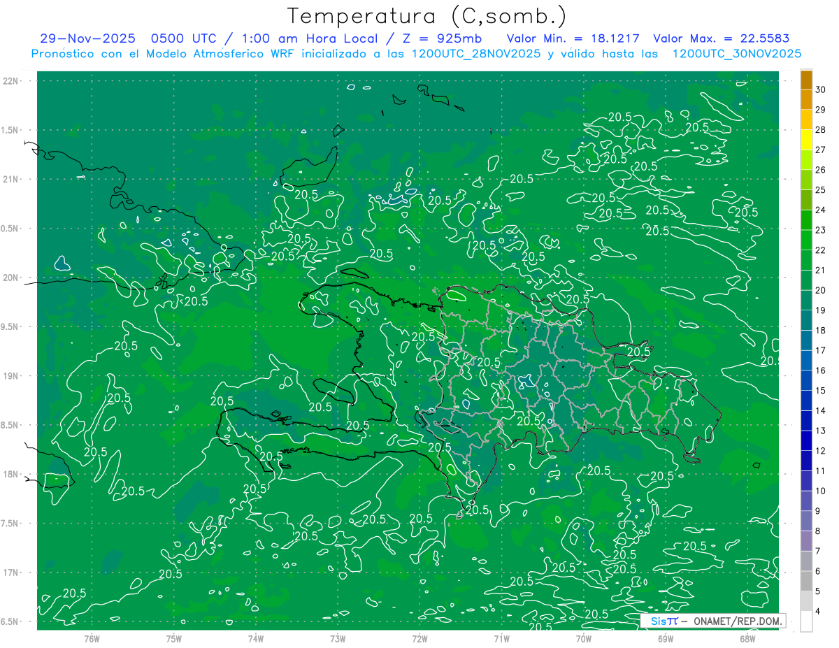The width and height of the screenshot is (839, 648).
Task: Click the '68W' longitude axis label
Action: pyautogui.click(x=747, y=638)
